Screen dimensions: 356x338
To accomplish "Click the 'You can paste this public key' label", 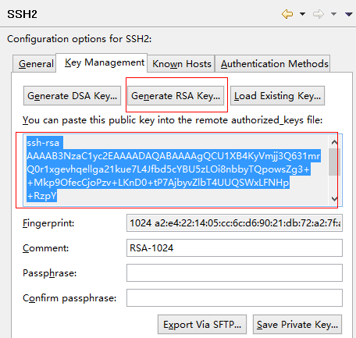I will tap(173, 120).
